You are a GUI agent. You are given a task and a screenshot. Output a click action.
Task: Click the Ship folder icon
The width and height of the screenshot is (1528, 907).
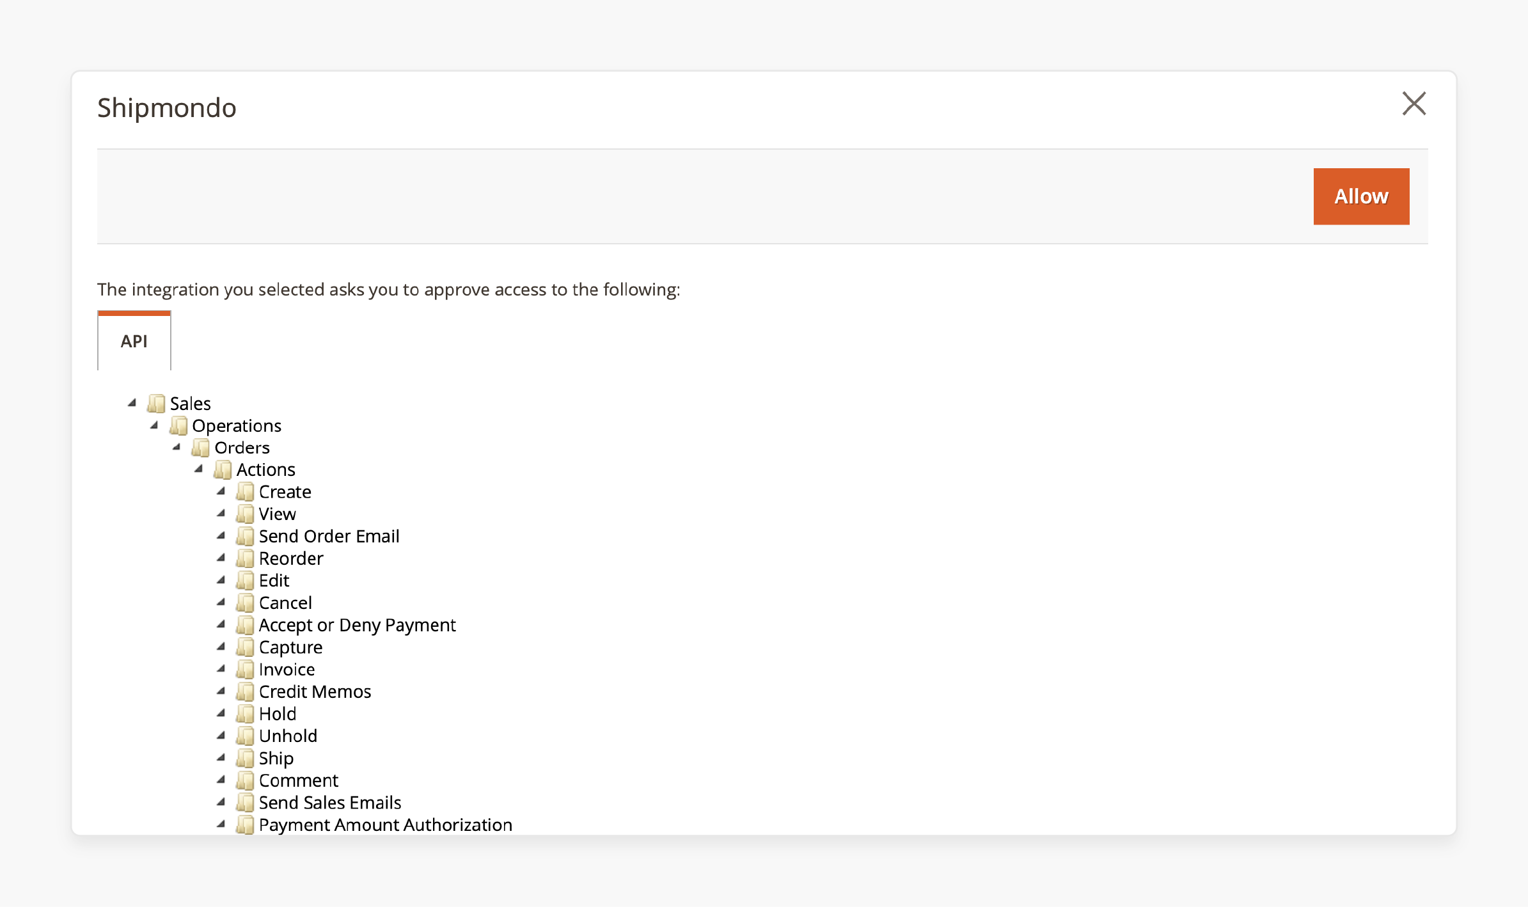(x=245, y=758)
